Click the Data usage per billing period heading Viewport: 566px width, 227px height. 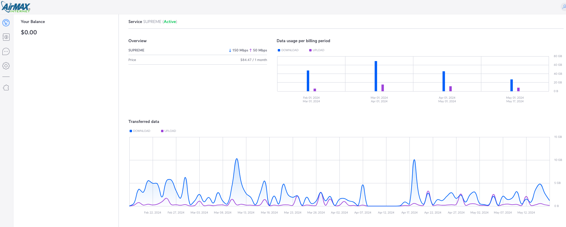[304, 41]
